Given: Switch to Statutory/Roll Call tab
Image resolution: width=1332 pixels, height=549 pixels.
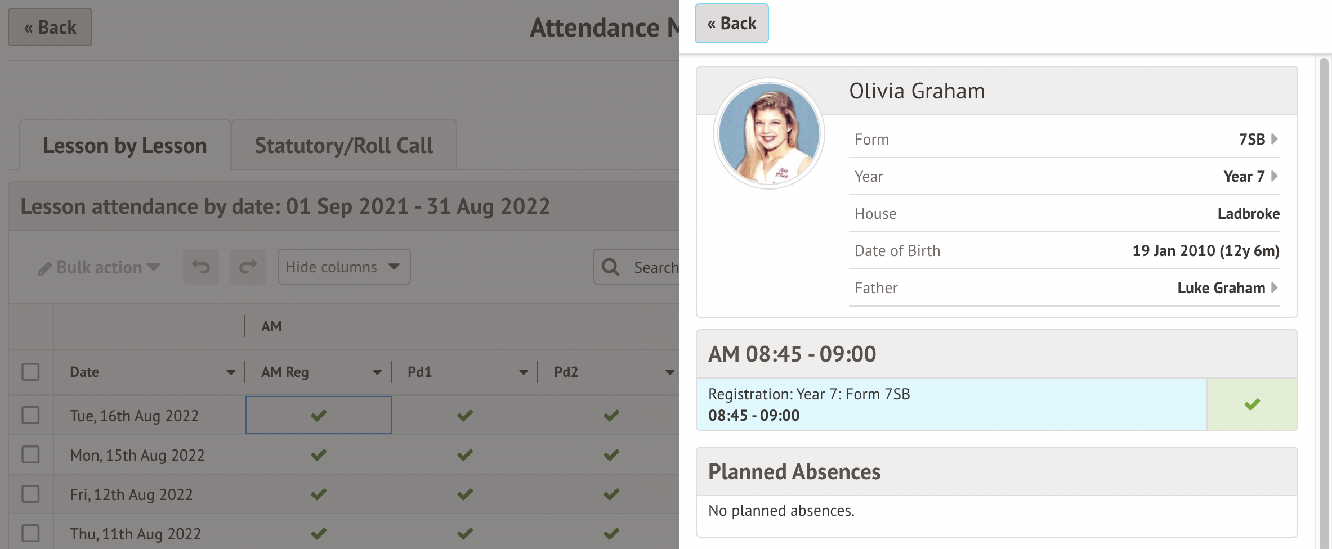Looking at the screenshot, I should click(343, 146).
